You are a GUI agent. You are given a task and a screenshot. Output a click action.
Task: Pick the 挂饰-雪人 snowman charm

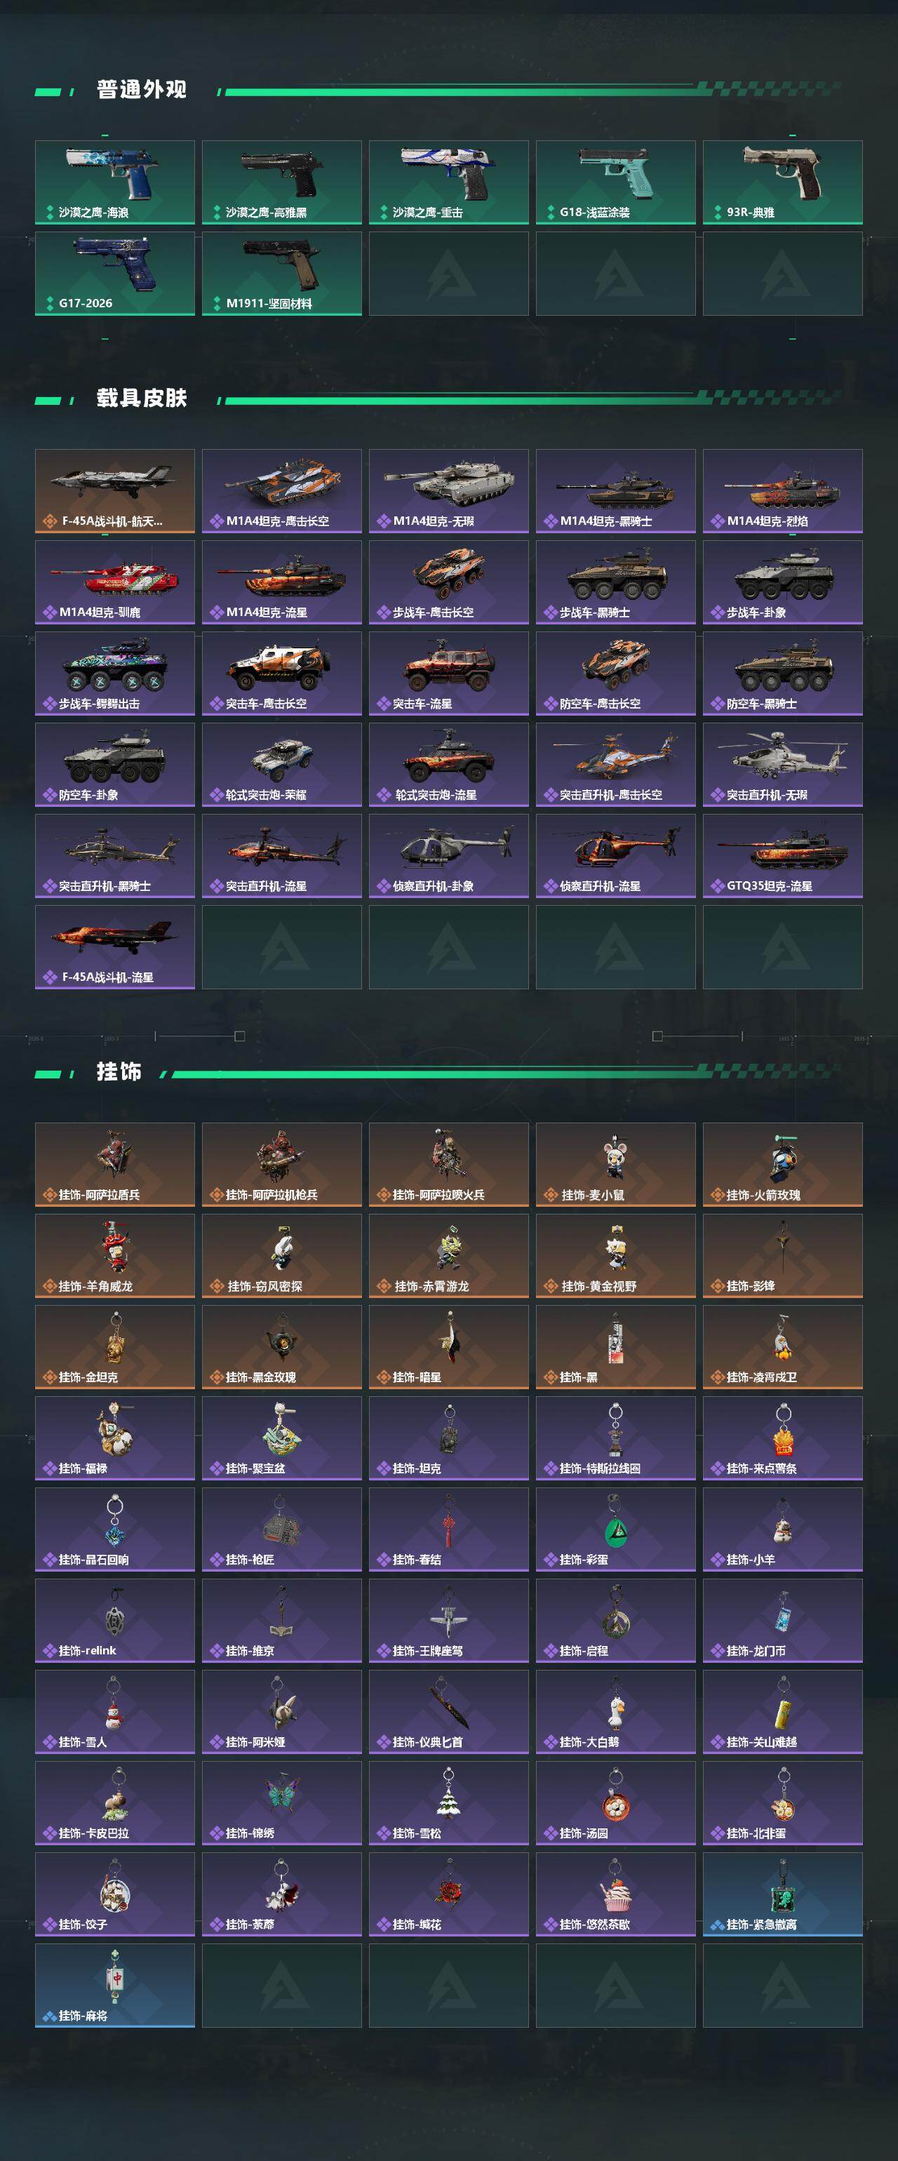(x=115, y=1711)
